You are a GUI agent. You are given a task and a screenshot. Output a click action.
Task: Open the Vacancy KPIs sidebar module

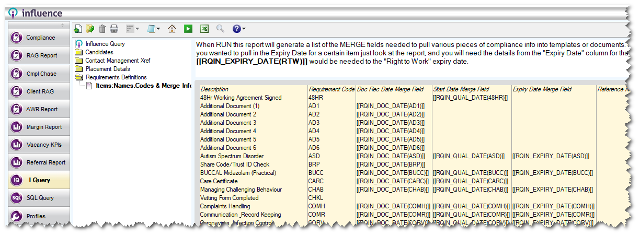(39, 145)
